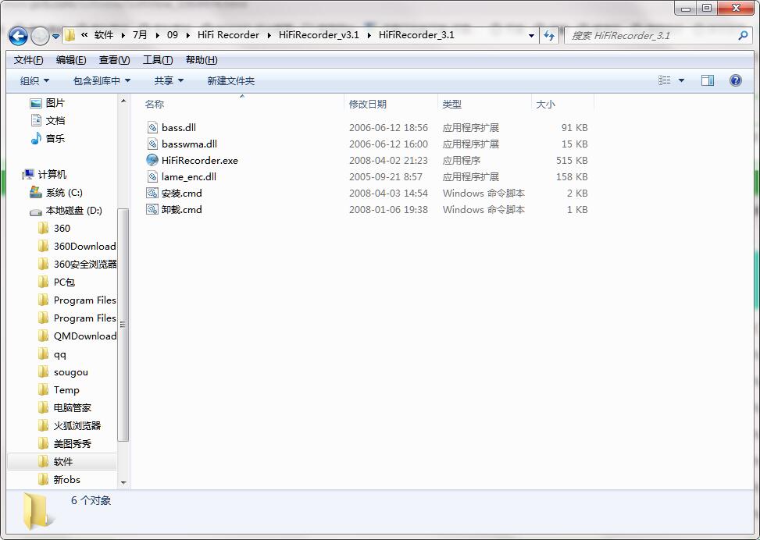Click the 515 KB size cell
The width and height of the screenshot is (760, 540).
click(x=572, y=160)
